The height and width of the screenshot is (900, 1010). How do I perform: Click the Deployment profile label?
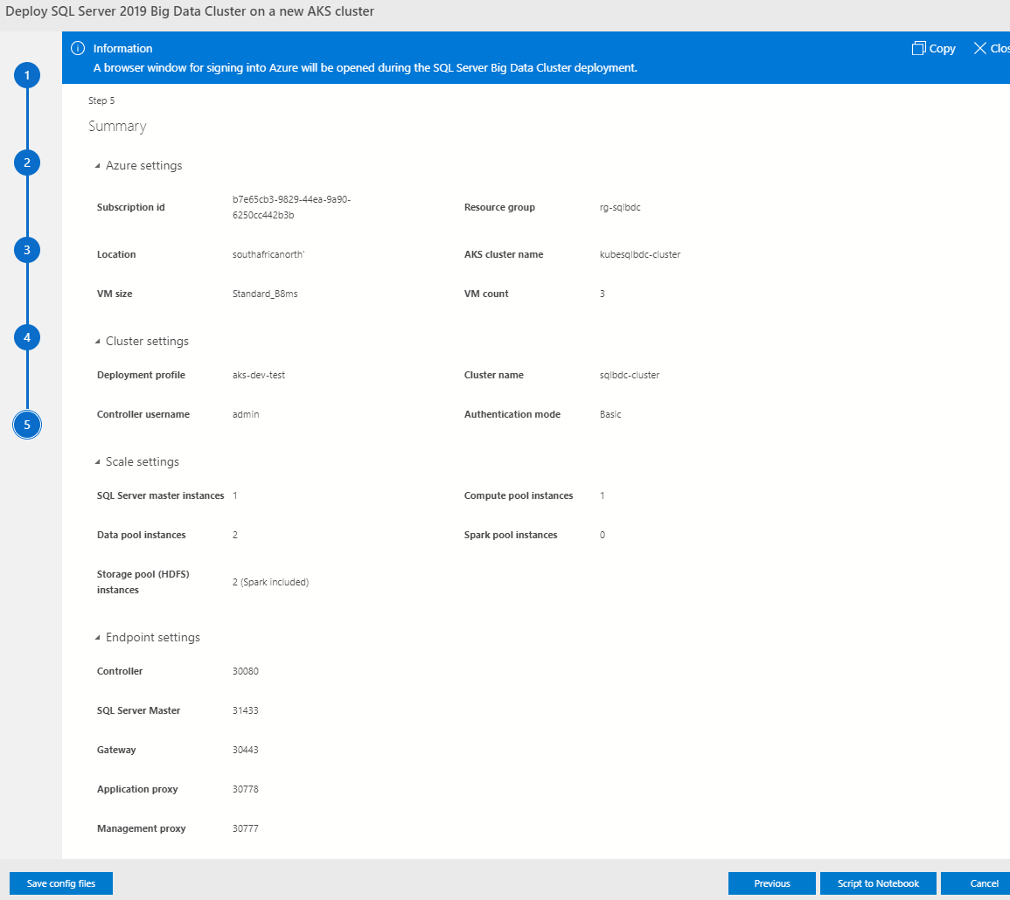[x=141, y=375]
